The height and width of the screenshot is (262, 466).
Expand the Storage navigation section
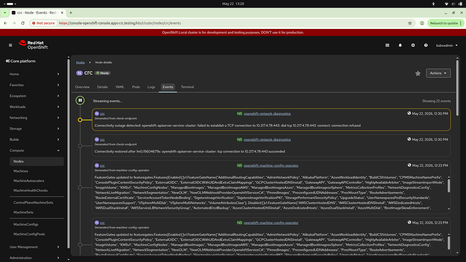tap(35, 129)
